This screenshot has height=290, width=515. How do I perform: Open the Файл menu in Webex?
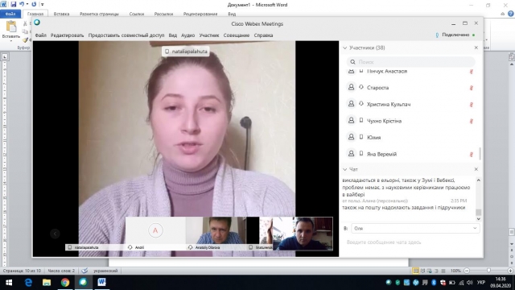(x=41, y=35)
